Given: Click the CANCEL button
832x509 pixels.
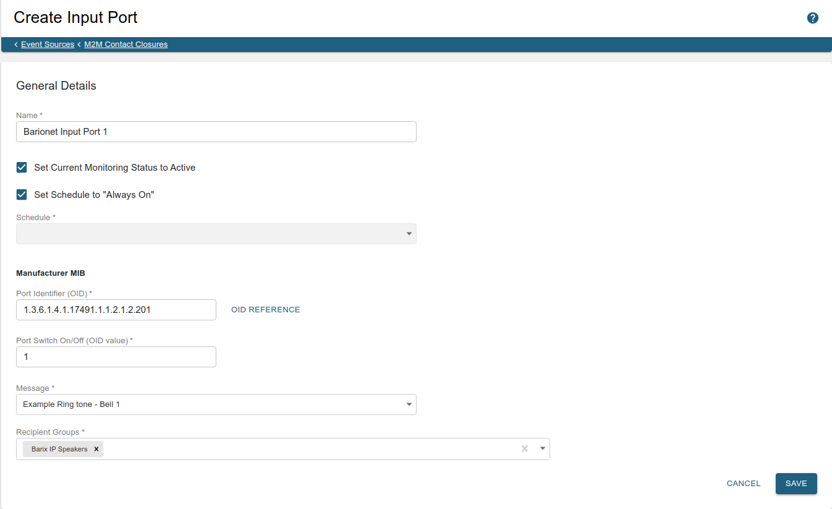Looking at the screenshot, I should click(743, 484).
